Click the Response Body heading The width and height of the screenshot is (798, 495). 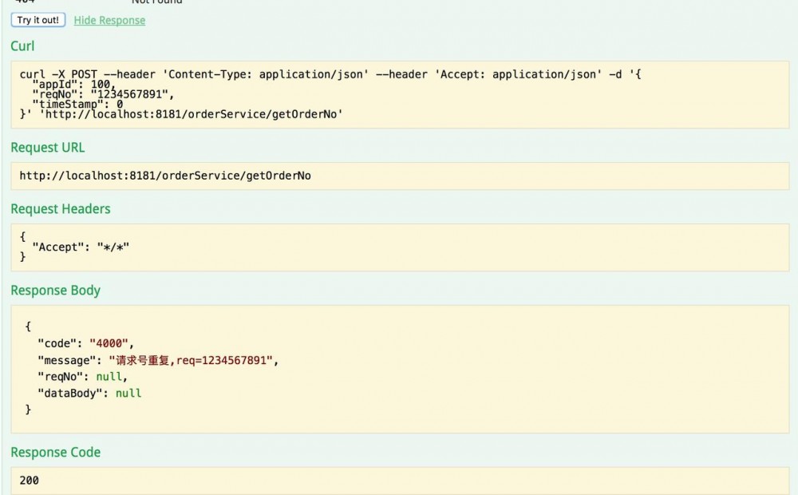pos(55,291)
